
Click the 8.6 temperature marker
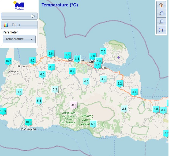134,92
